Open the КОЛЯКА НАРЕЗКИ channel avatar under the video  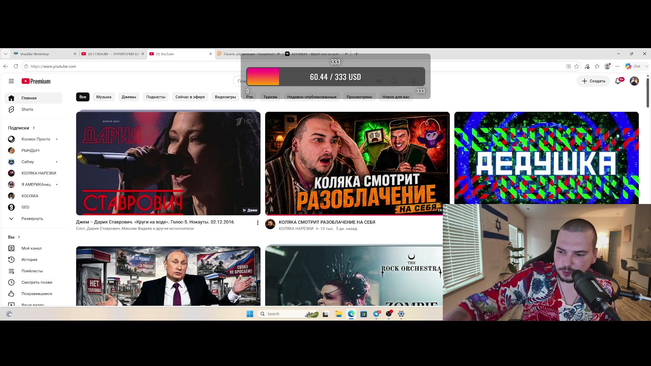[x=270, y=224]
